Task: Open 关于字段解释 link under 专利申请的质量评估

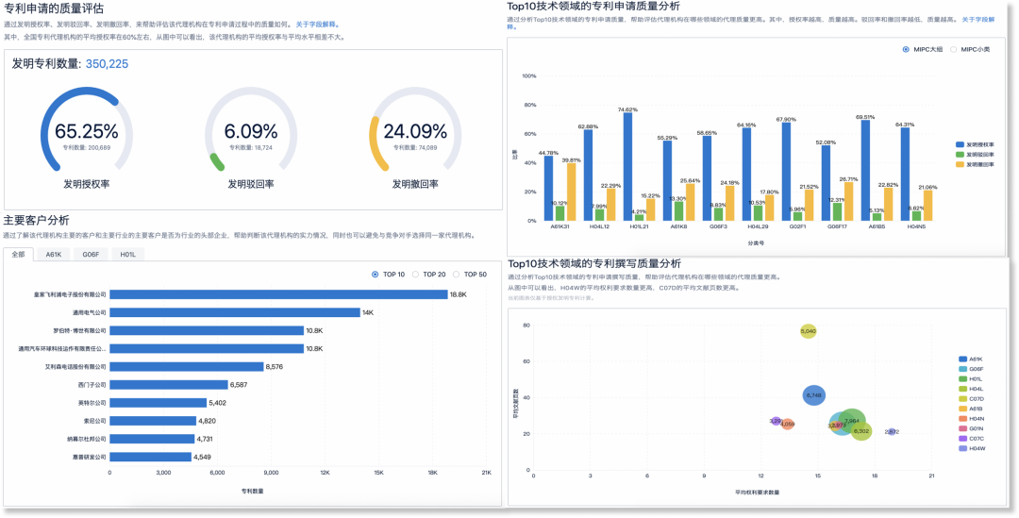Action: [x=319, y=23]
